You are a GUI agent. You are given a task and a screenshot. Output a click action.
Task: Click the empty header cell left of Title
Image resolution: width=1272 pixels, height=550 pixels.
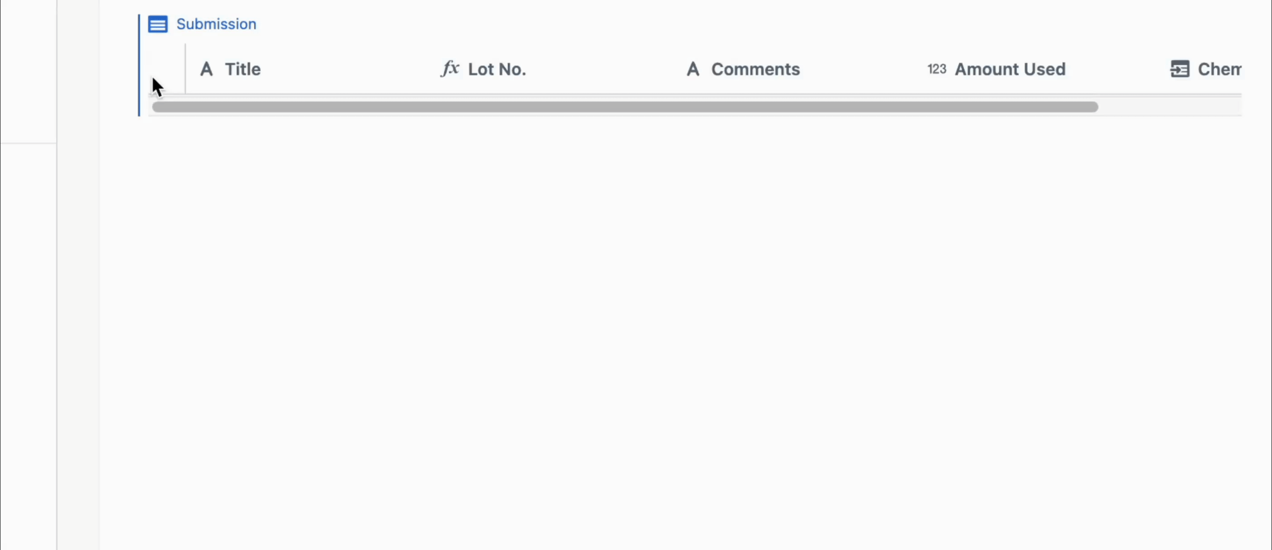click(167, 69)
